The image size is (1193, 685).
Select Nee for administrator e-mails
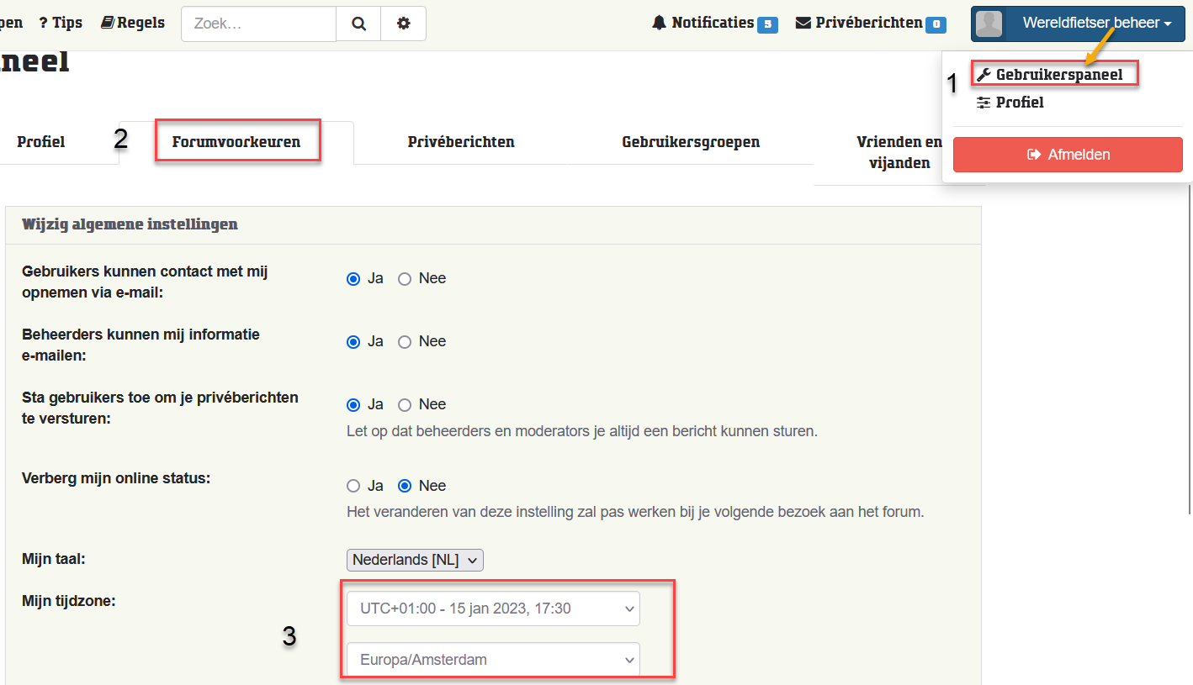(x=405, y=342)
